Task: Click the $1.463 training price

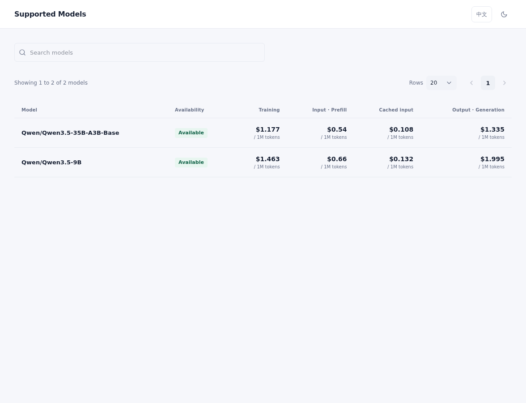Action: coord(267,159)
